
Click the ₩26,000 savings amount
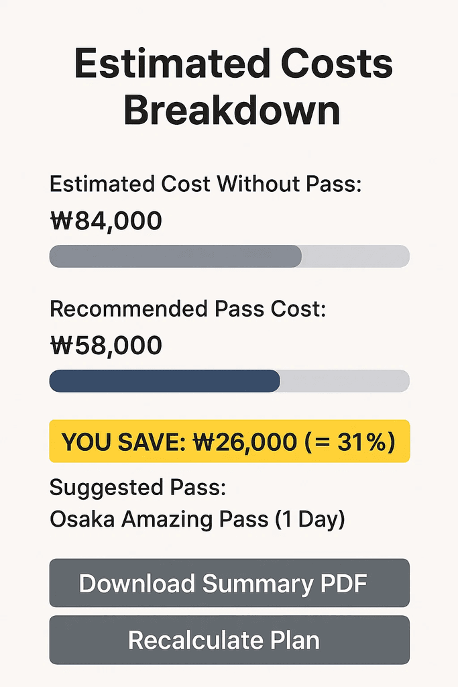pyautogui.click(x=245, y=441)
